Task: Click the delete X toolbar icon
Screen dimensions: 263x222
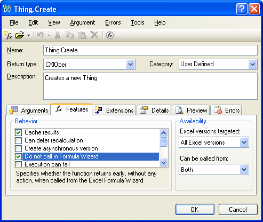Action: point(94,35)
